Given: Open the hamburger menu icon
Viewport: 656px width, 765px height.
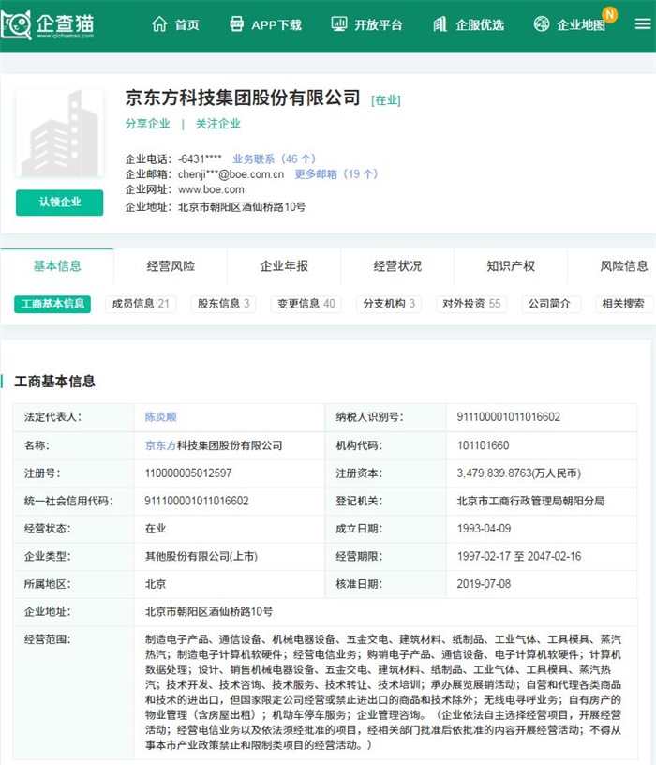Looking at the screenshot, I should (x=642, y=24).
